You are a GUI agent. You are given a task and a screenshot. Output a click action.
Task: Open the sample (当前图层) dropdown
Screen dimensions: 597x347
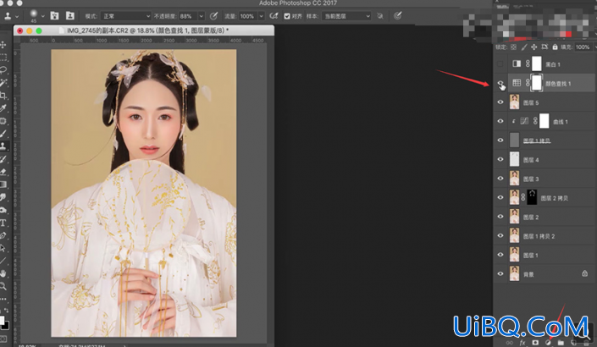click(346, 16)
